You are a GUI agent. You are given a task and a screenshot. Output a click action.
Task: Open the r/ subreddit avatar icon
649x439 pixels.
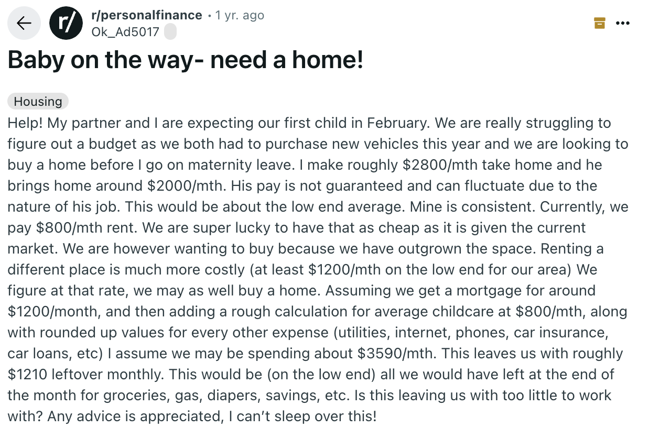pos(66,24)
